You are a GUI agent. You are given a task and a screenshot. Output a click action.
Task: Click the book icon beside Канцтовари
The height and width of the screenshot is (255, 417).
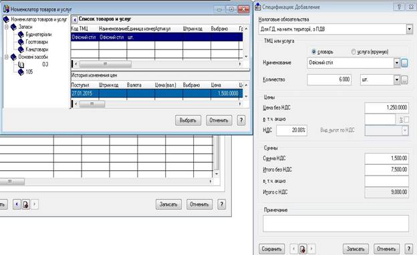[21, 49]
